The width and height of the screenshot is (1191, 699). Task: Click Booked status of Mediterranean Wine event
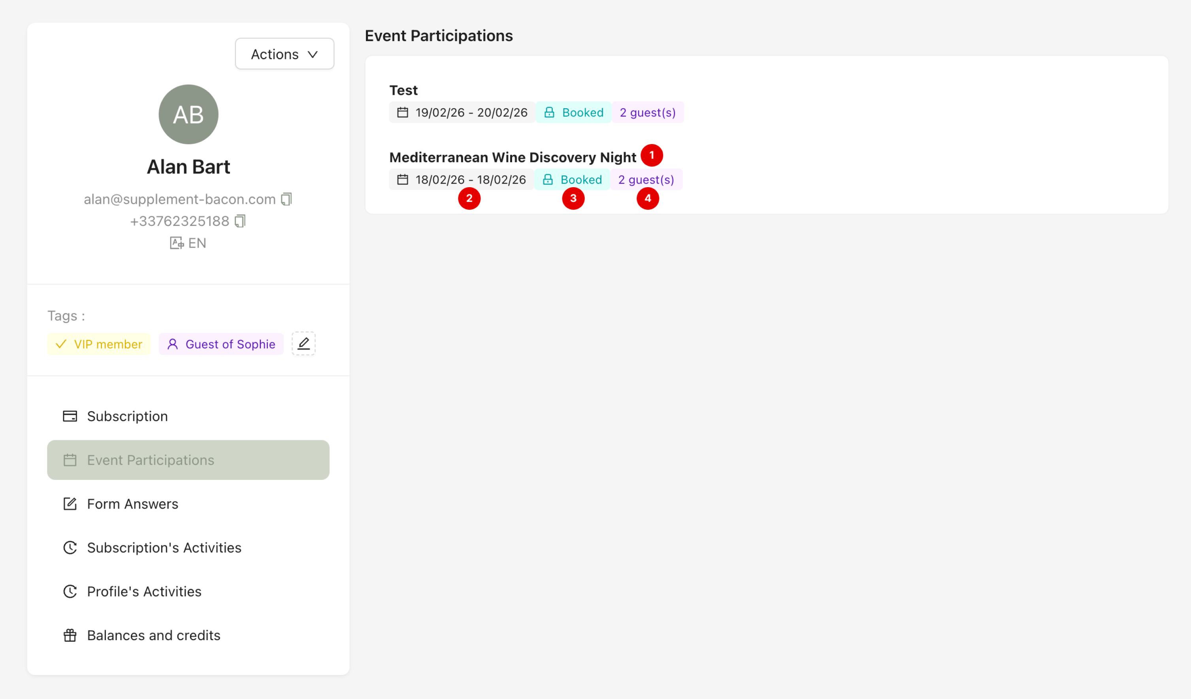coord(572,179)
